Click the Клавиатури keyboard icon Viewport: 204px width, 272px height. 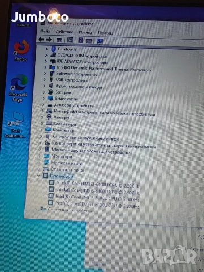point(49,124)
